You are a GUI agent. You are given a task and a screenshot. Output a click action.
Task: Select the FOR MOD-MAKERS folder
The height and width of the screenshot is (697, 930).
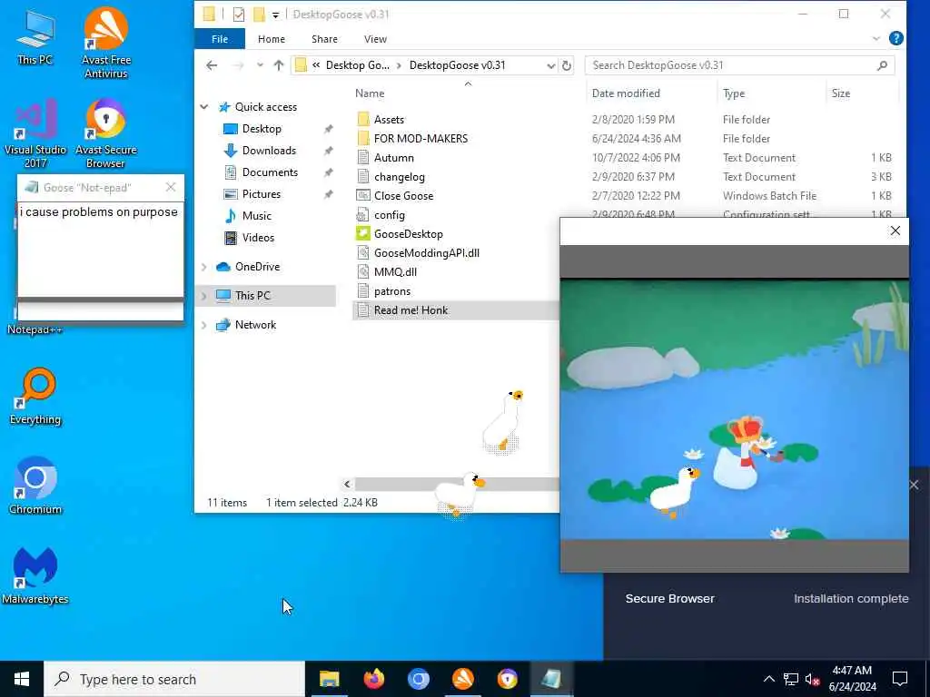click(x=420, y=138)
